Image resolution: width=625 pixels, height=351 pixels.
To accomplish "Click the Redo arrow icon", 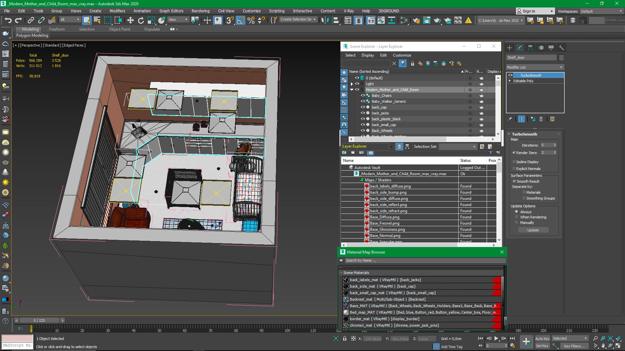I will tap(18, 20).
